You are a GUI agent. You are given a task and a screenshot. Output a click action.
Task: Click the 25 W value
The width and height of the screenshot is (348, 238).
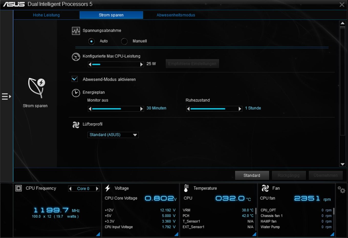(151, 64)
